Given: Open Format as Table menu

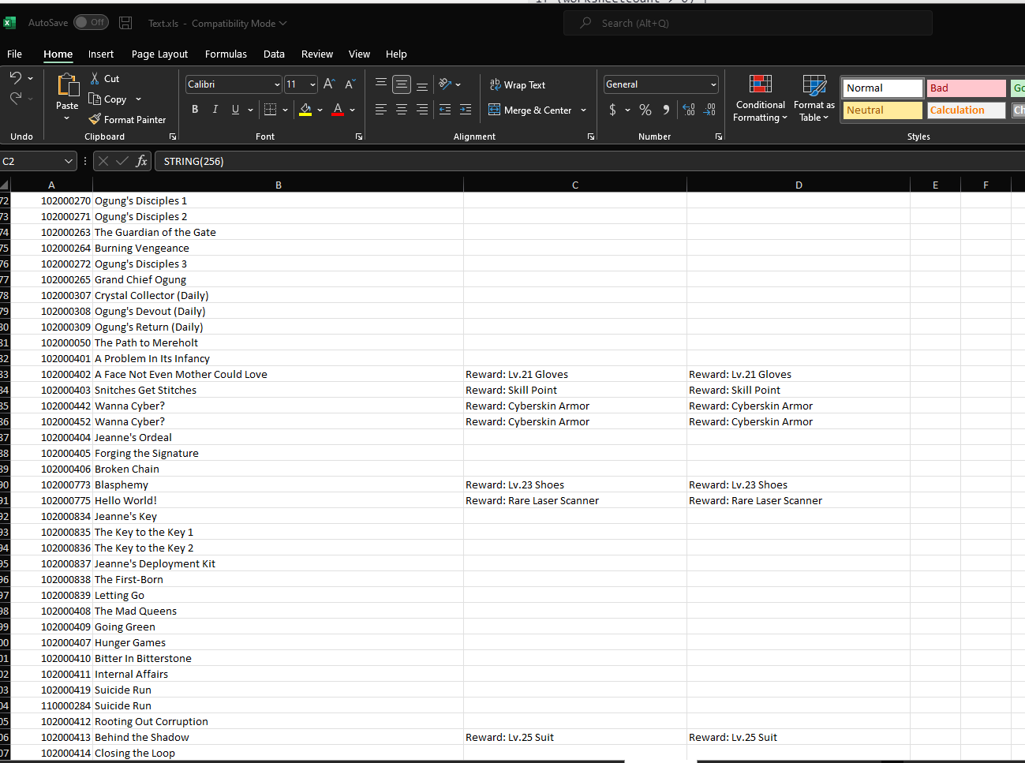Looking at the screenshot, I should pos(814,99).
